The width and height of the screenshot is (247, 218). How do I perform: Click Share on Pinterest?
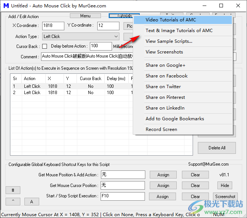pos(183,97)
